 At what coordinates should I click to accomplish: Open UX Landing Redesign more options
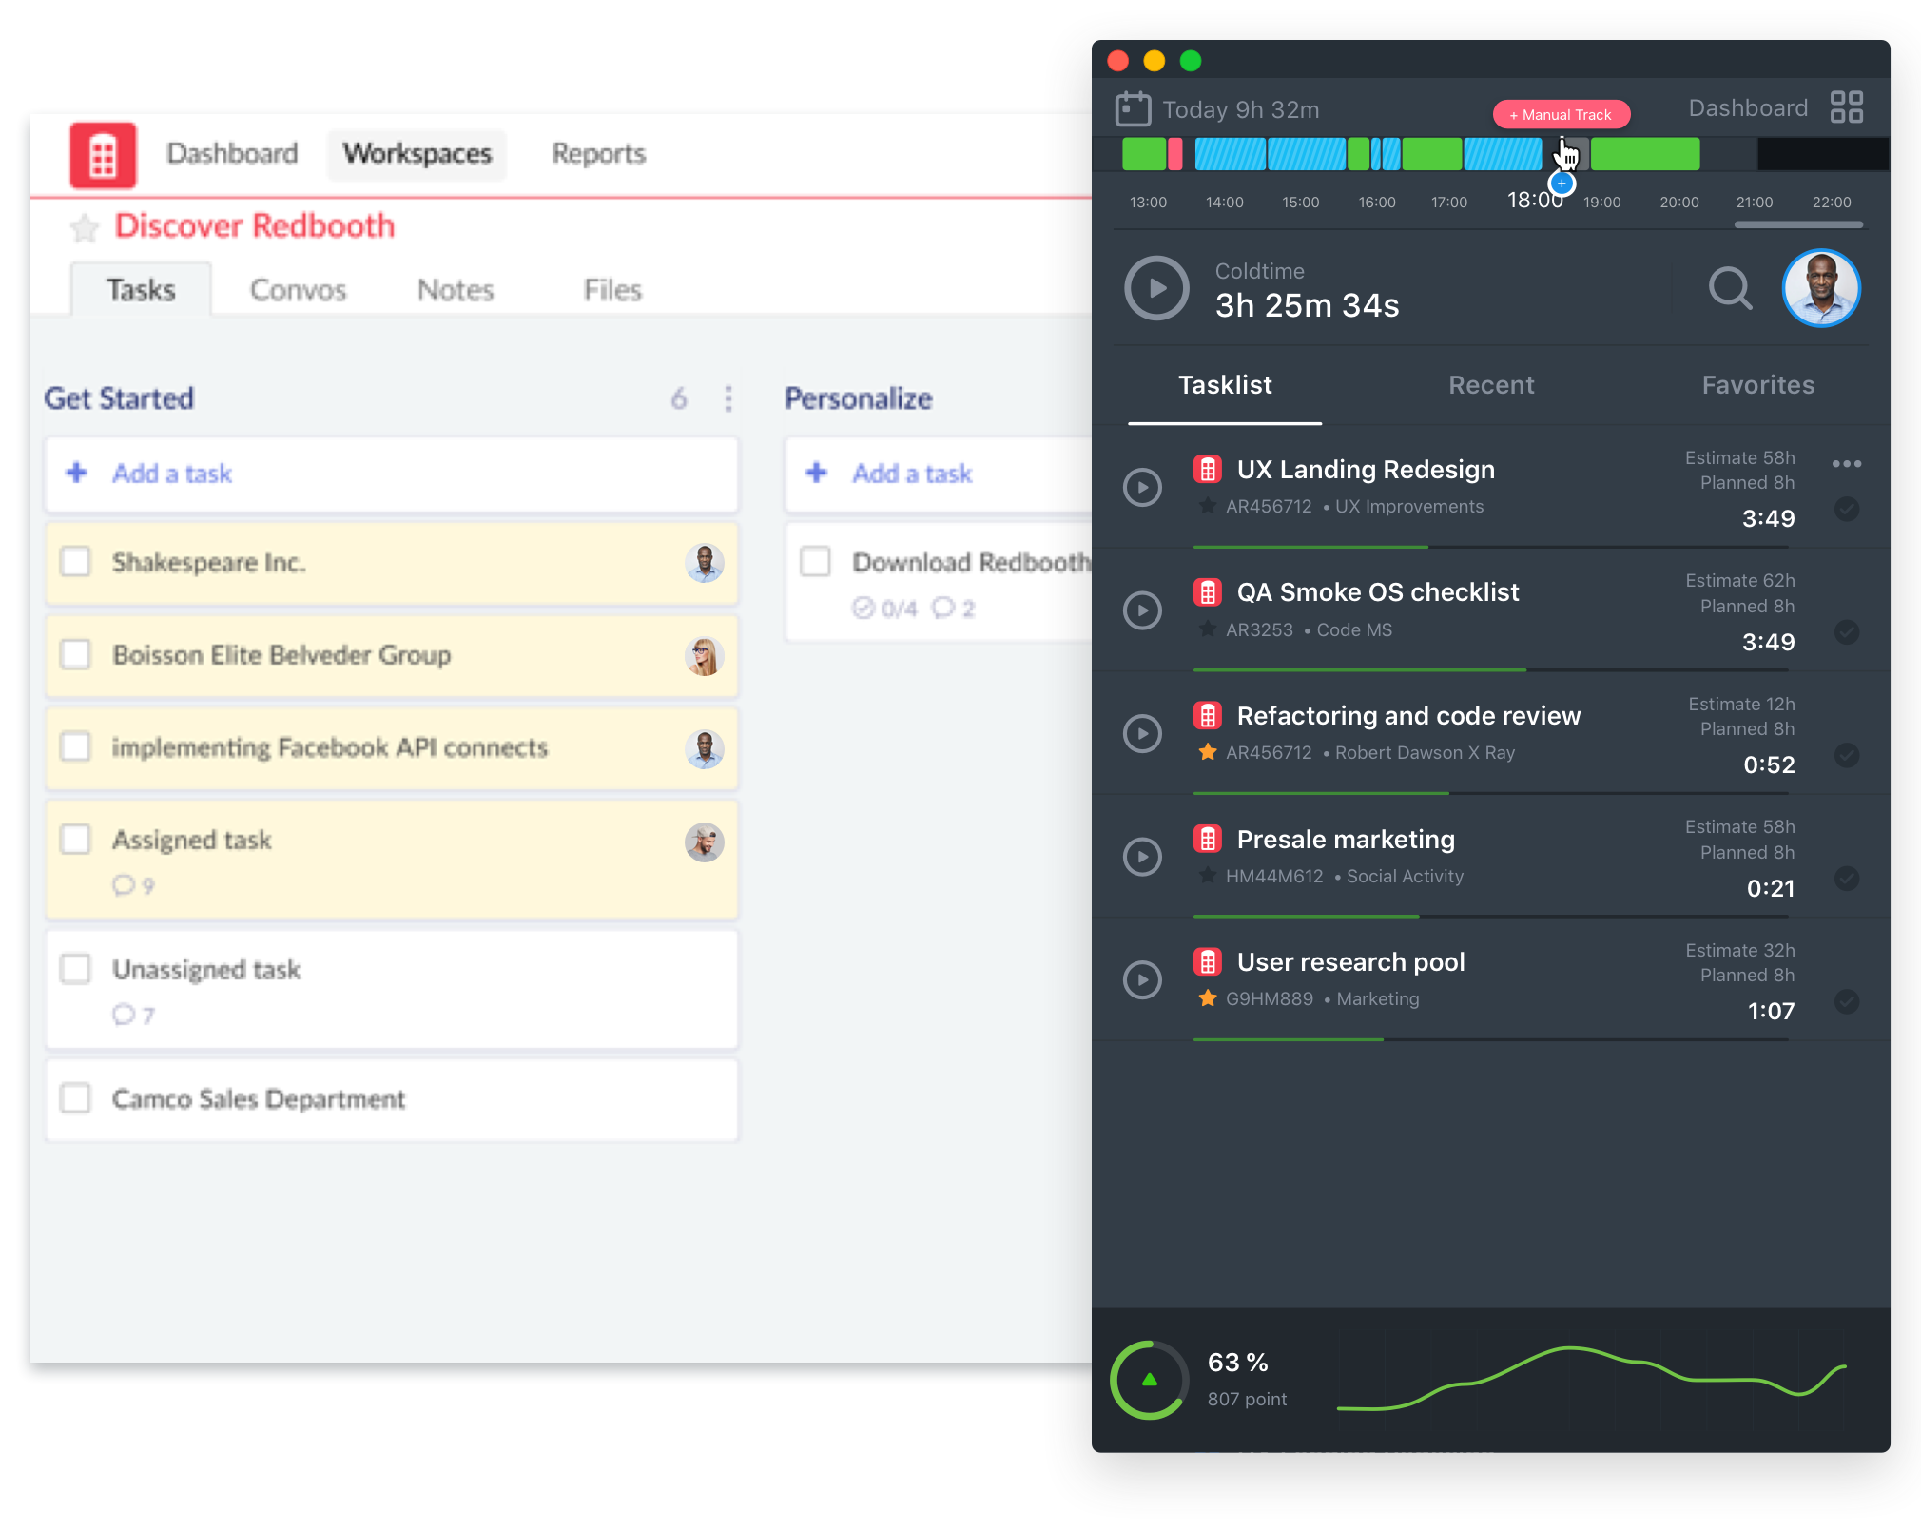pos(1846,464)
